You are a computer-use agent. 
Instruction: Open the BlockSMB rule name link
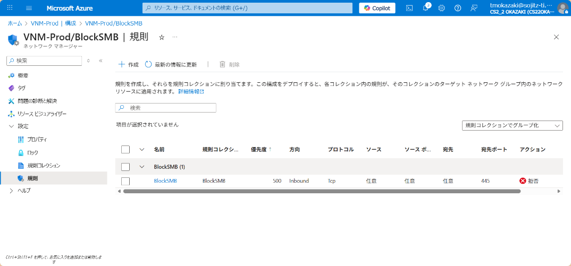pos(165,181)
